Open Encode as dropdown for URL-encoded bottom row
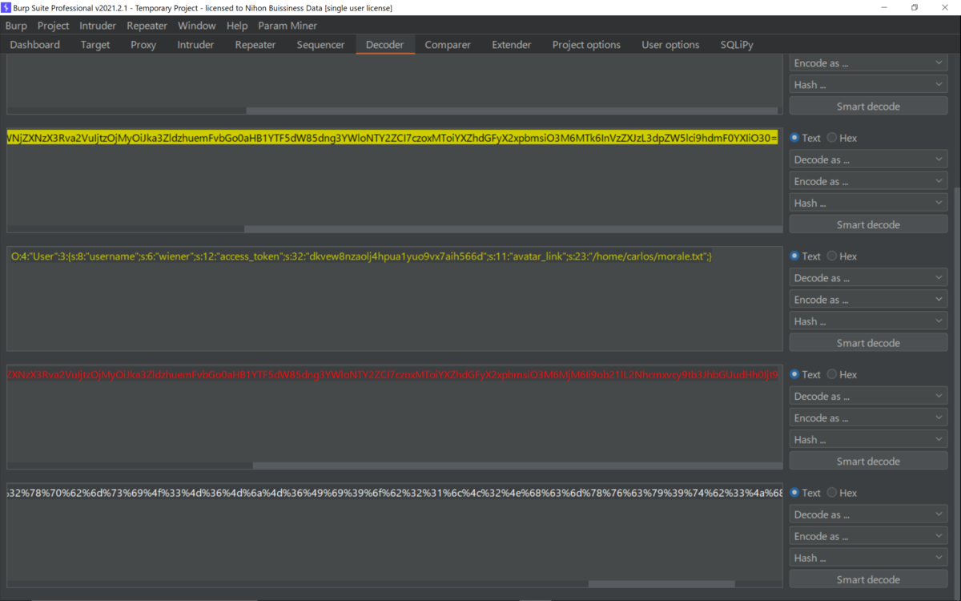961x601 pixels. click(x=868, y=536)
